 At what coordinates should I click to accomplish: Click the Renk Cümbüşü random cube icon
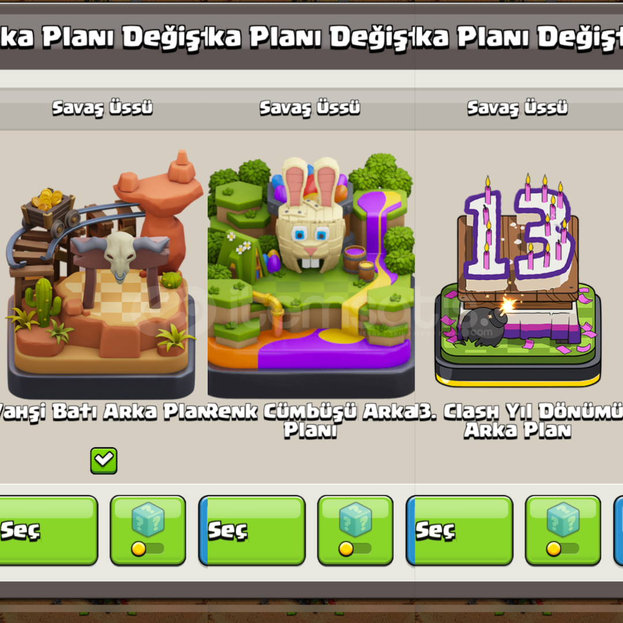tap(355, 519)
